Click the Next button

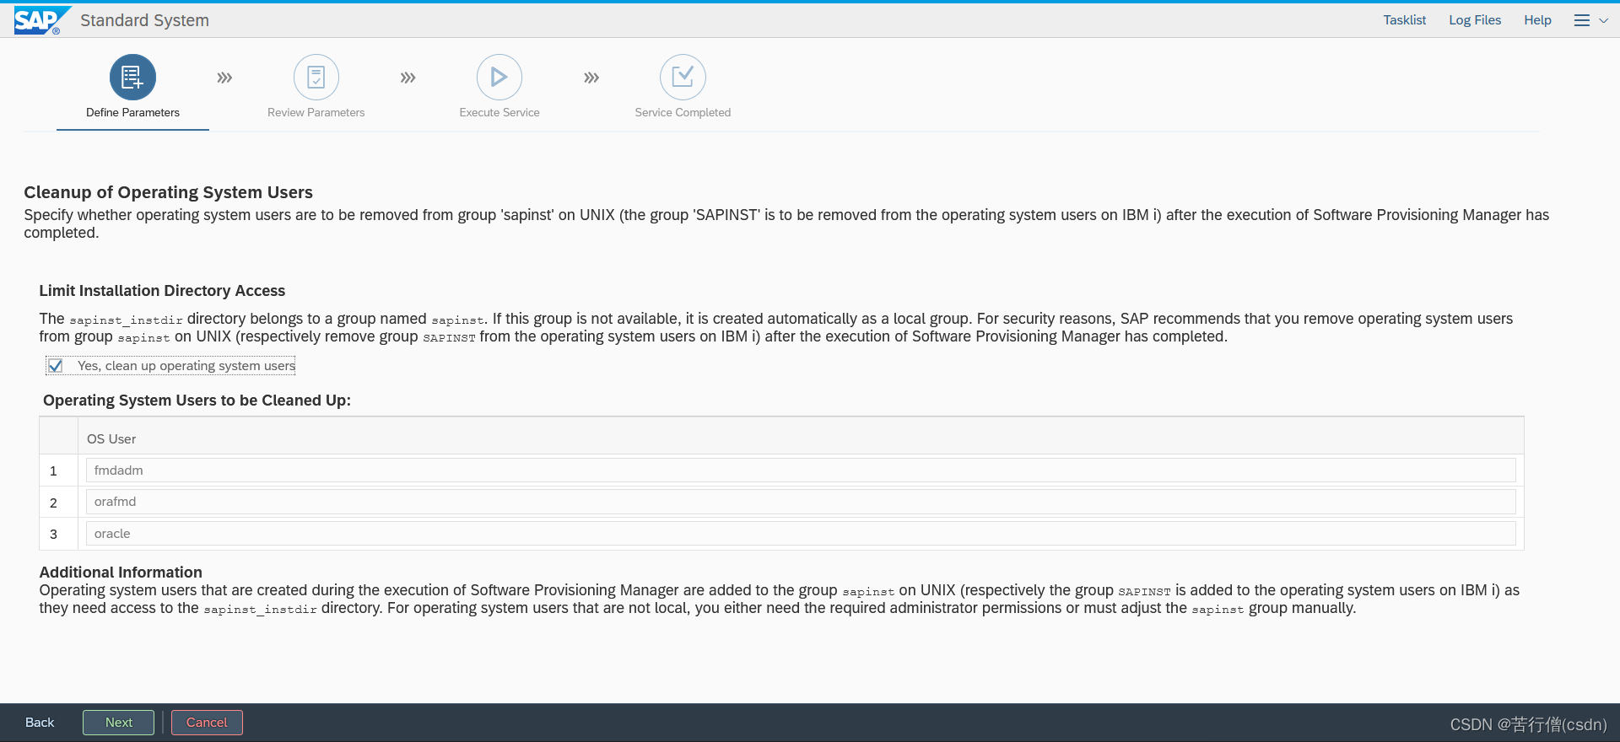(118, 723)
